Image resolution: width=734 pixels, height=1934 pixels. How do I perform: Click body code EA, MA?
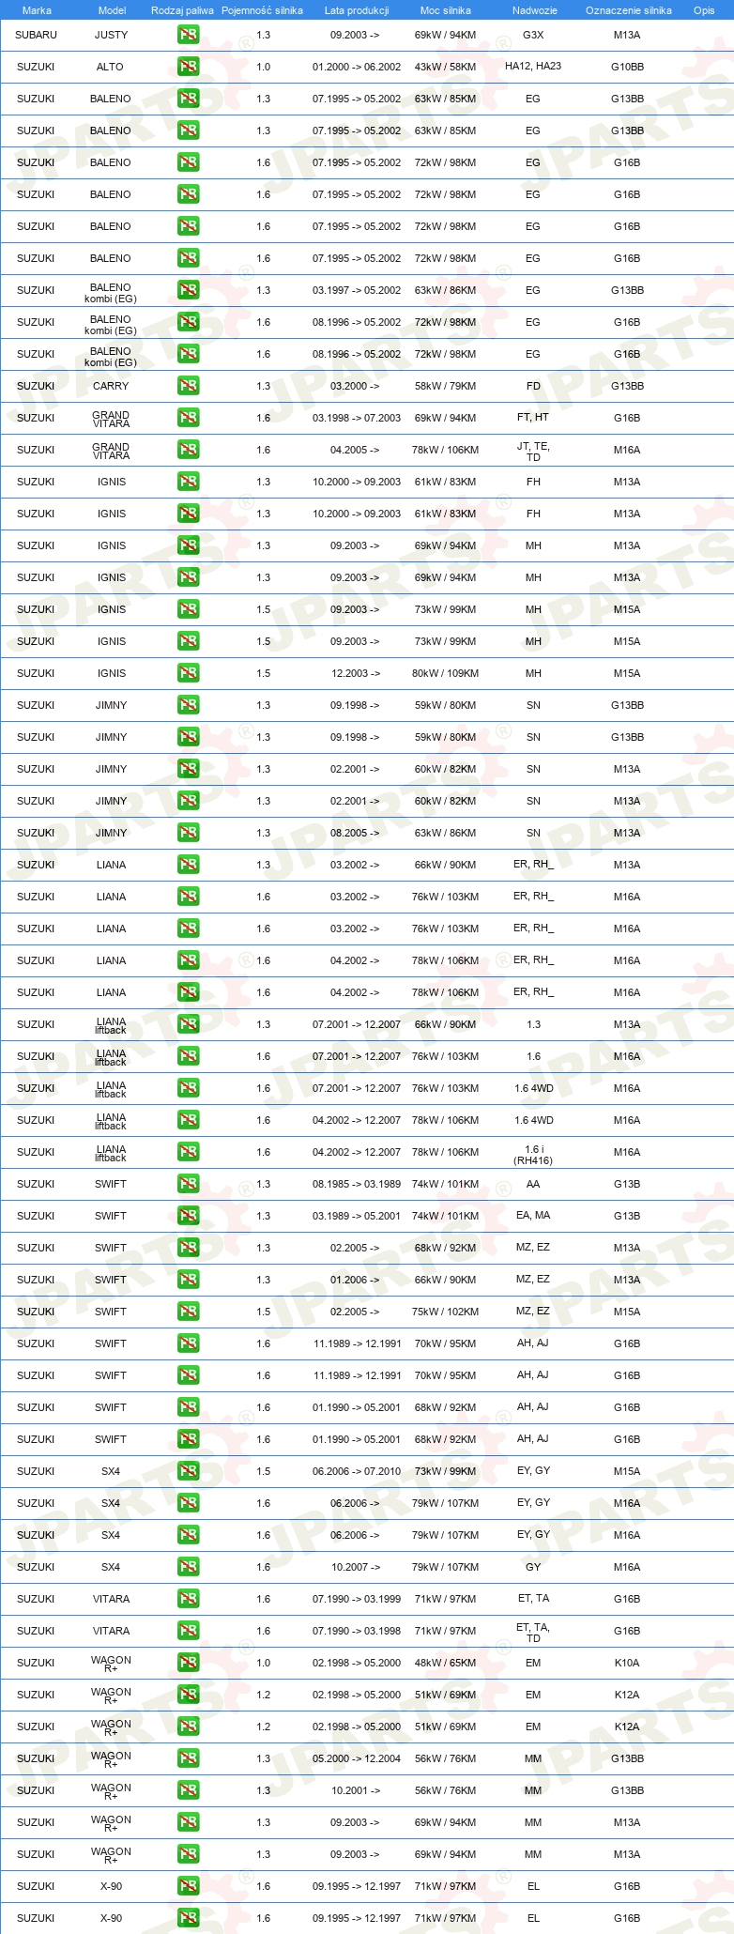[x=533, y=1216]
